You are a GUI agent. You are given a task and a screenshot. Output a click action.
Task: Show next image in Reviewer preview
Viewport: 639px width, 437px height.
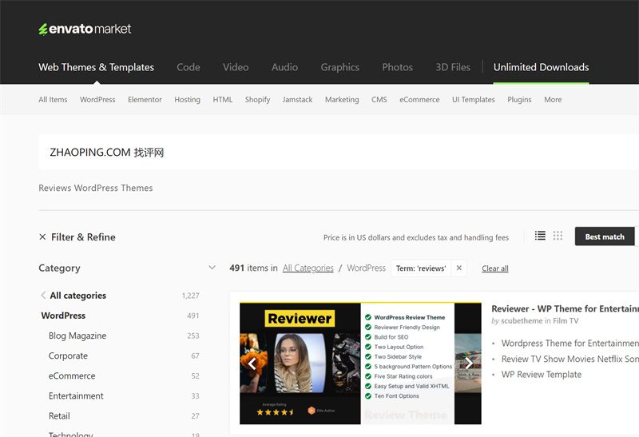[470, 364]
